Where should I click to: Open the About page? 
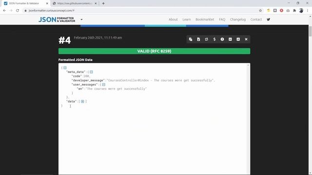pyautogui.click(x=173, y=19)
